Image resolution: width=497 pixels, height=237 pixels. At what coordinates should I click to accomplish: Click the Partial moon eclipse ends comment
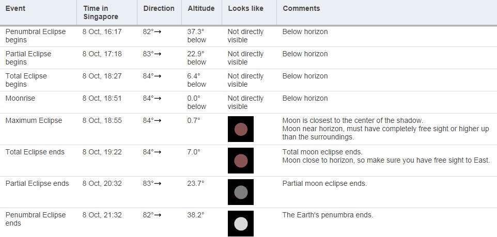pos(324,184)
